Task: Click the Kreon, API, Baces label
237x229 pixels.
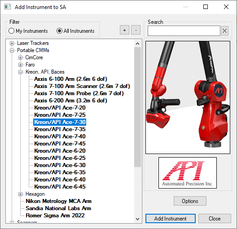Action: pos(45,72)
